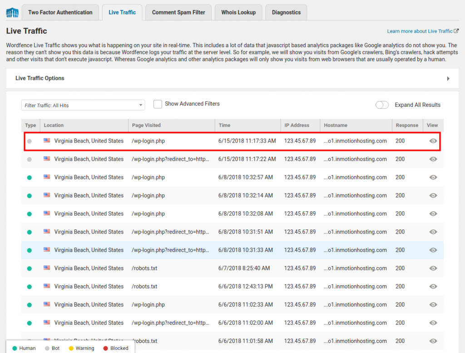Screen dimensions: 465x353
Task: Click the Wordfence logo icon
Action: (x=12, y=12)
